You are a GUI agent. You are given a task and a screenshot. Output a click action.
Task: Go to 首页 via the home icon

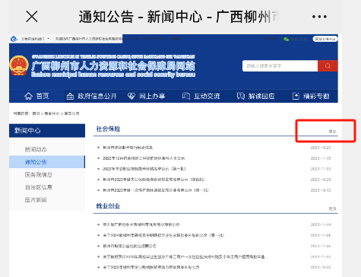point(36,96)
